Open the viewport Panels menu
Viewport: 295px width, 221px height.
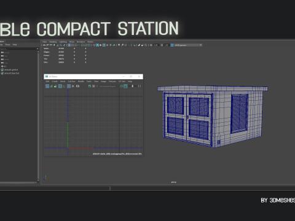90,42
